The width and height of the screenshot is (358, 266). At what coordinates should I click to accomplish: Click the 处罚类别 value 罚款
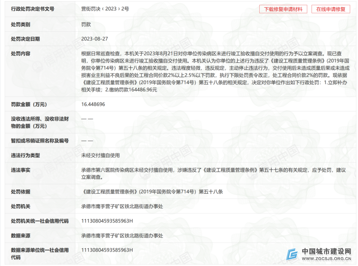[x=86, y=24]
